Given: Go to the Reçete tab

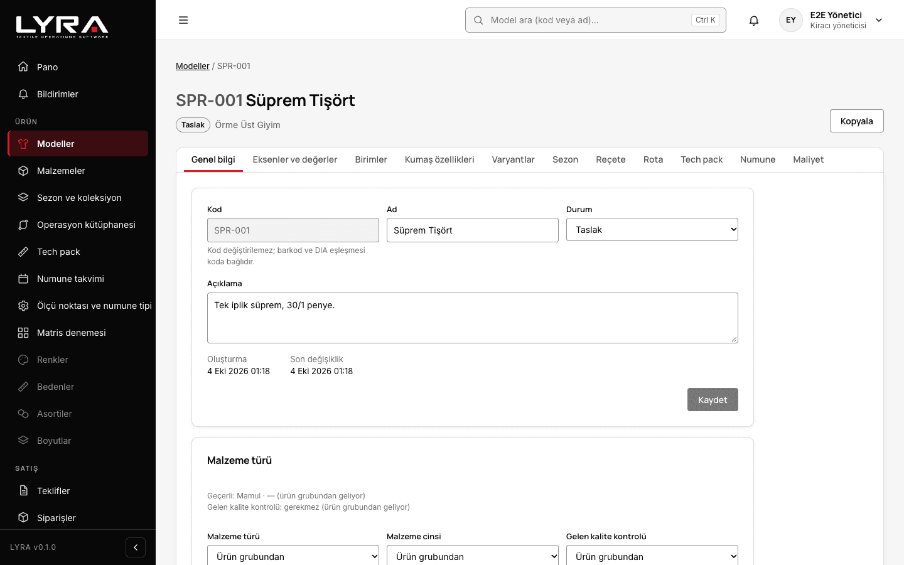Looking at the screenshot, I should click(611, 159).
